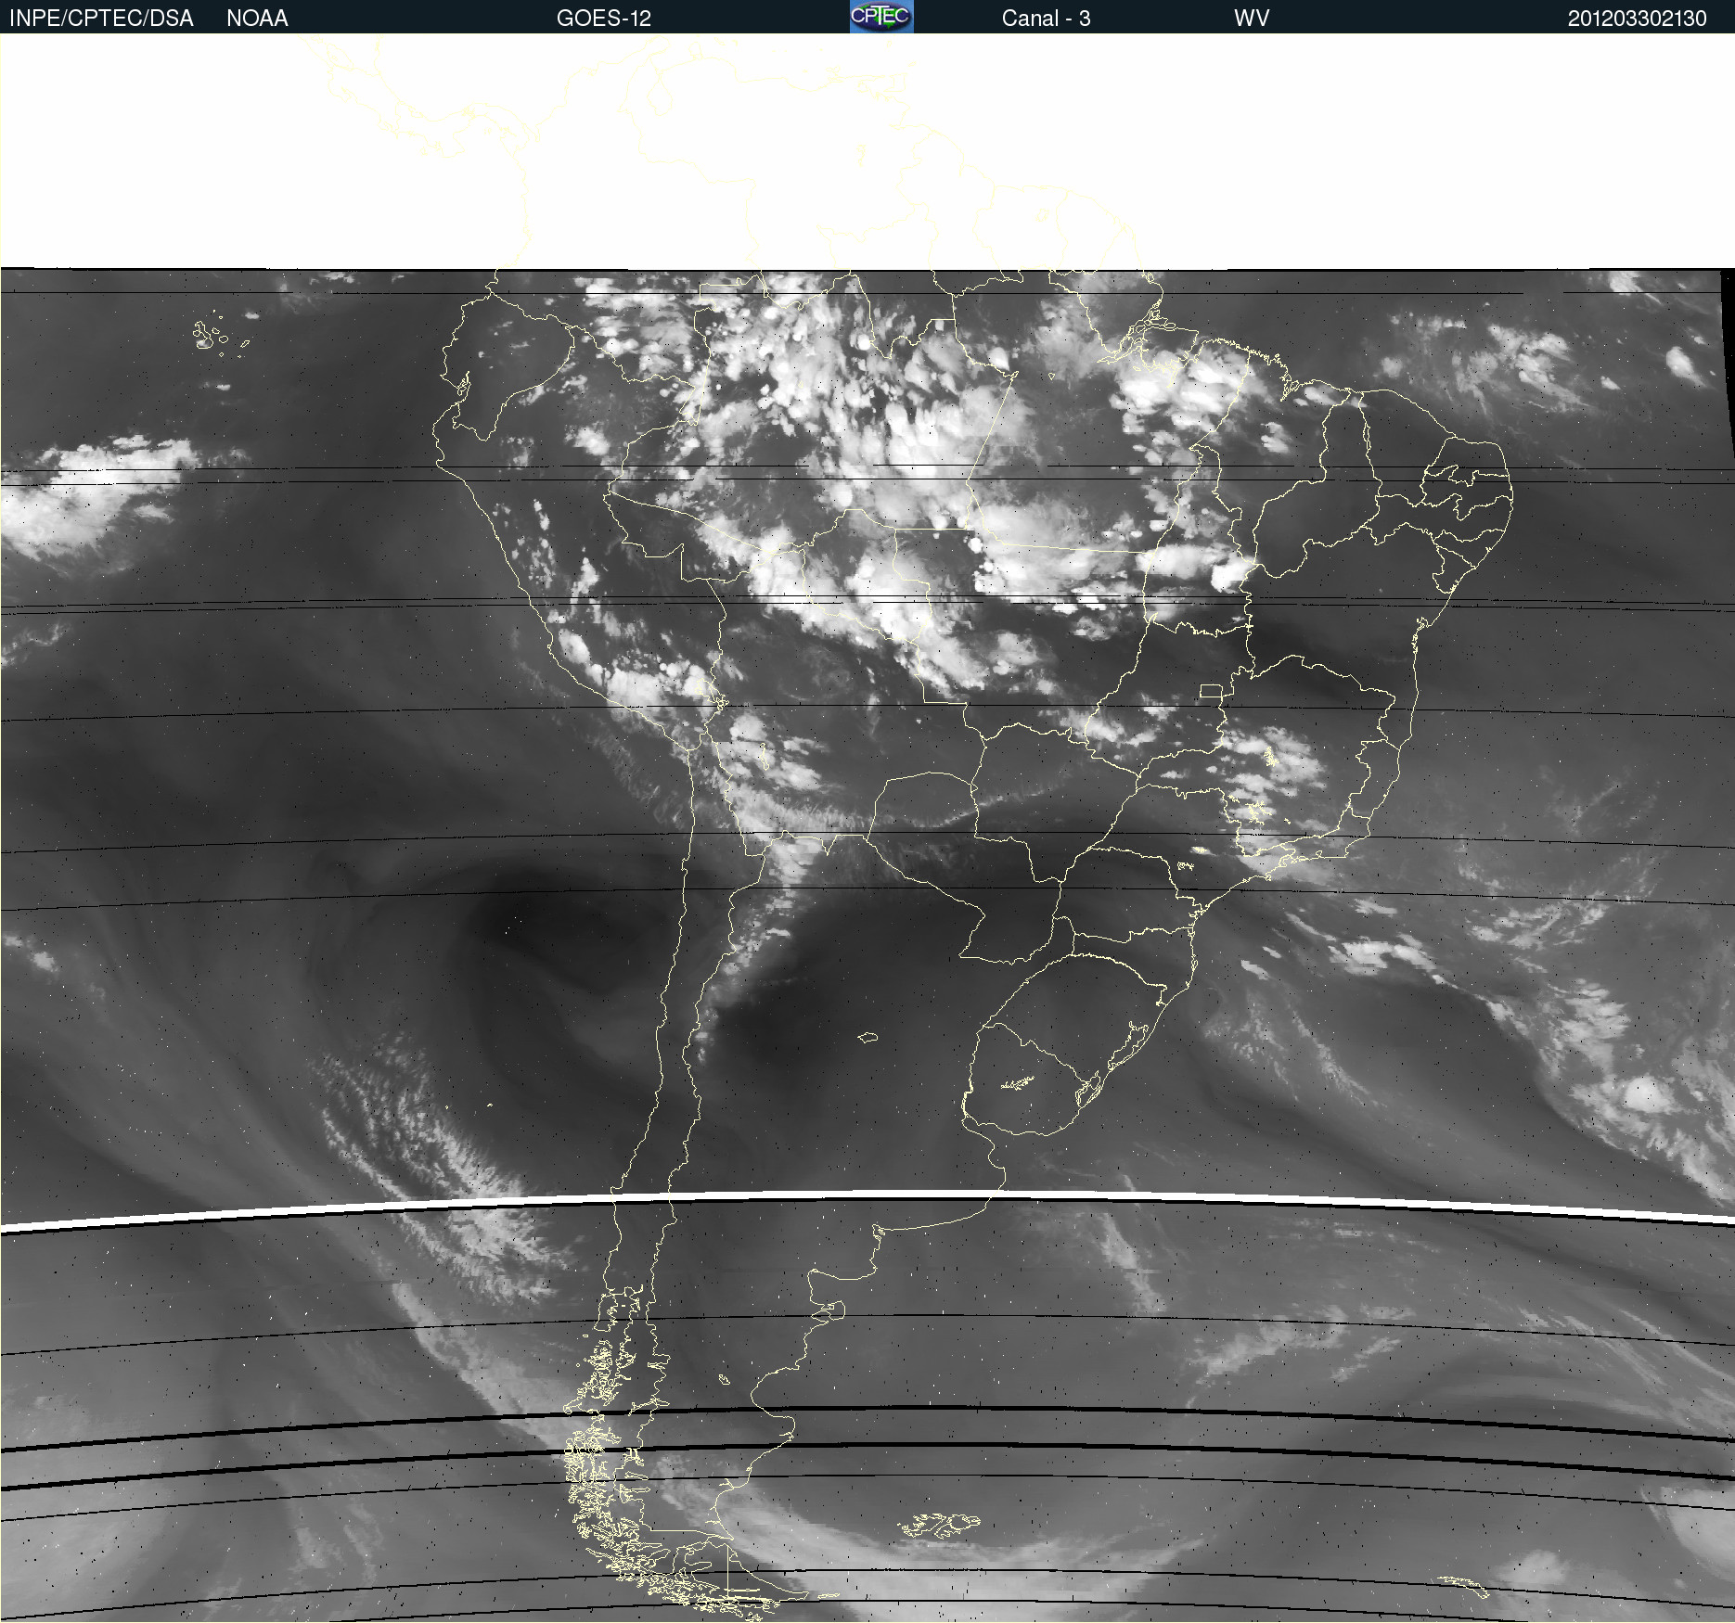This screenshot has height=1623, width=1735.
Task: Click the CPTEC logo in the header
Action: (x=880, y=17)
